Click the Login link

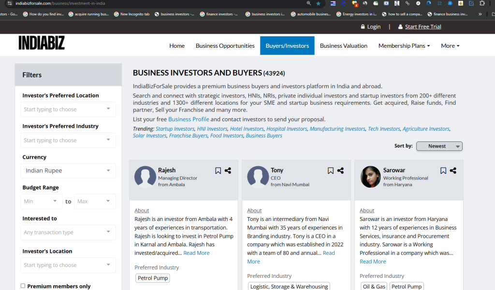pos(371,27)
